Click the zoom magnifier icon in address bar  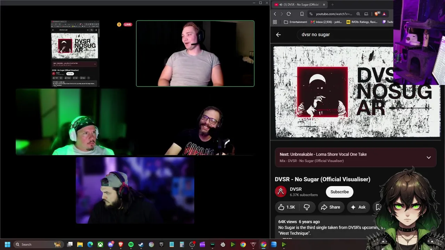[x=358, y=14]
